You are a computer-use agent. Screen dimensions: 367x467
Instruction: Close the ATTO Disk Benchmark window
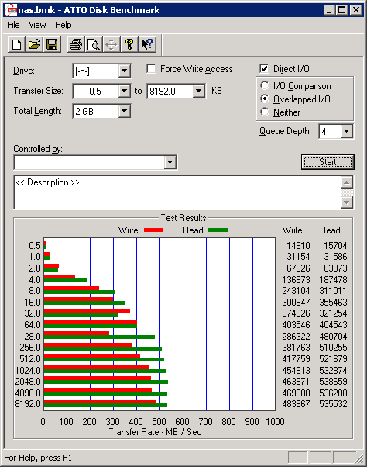355,10
